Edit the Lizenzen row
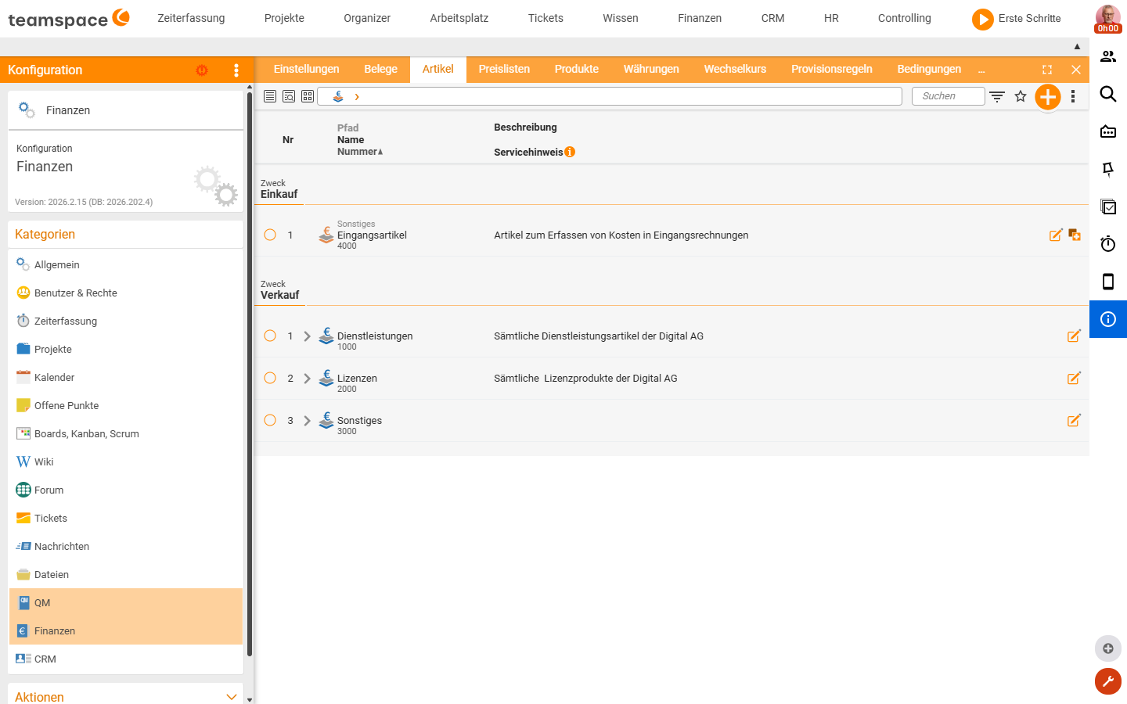1127x704 pixels. coord(1074,378)
